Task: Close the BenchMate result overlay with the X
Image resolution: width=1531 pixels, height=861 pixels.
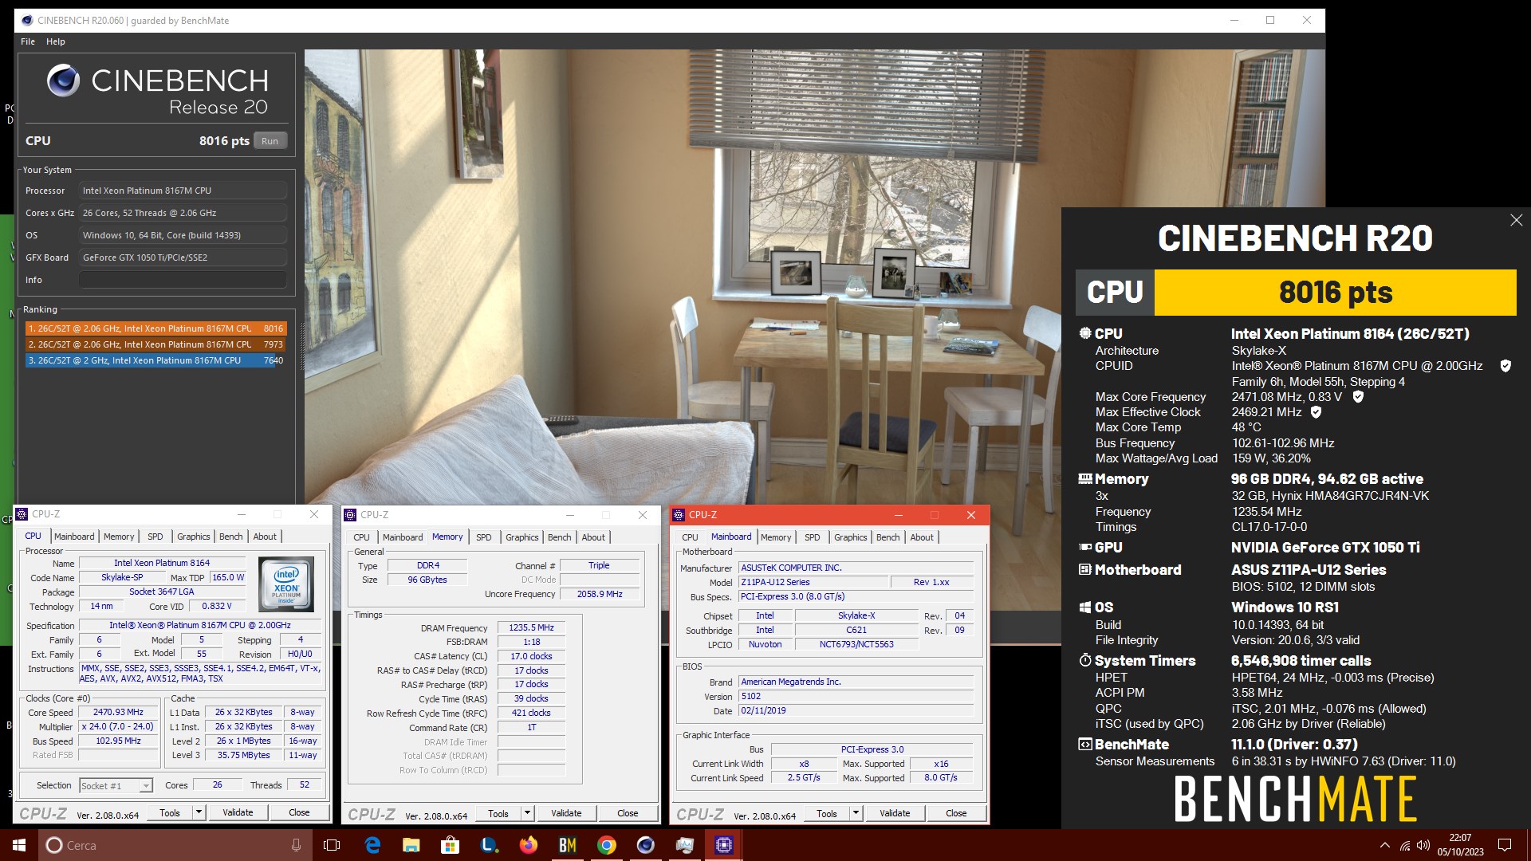Action: (1516, 220)
